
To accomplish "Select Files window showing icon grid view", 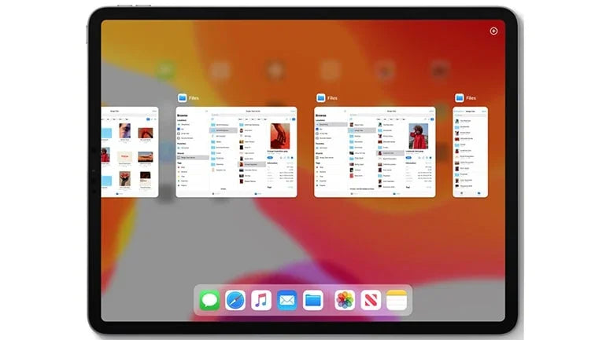I will click(x=130, y=152).
